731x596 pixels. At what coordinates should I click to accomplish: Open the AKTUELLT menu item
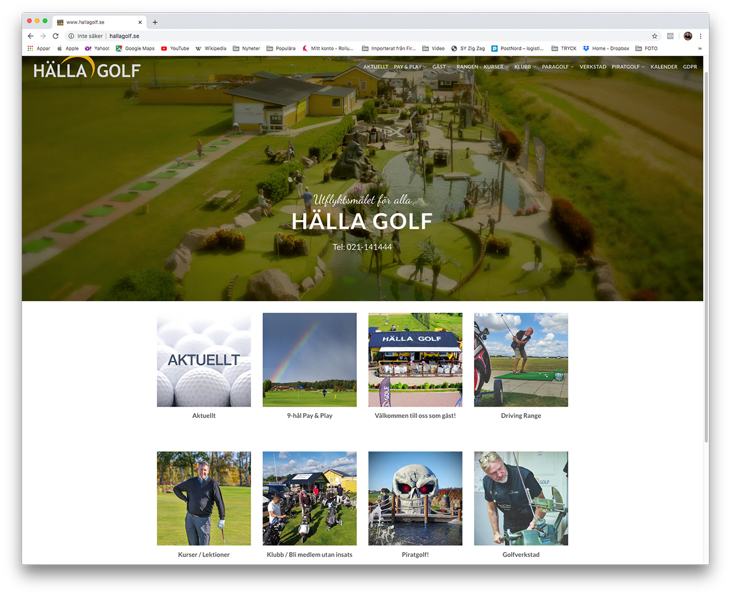pos(376,67)
